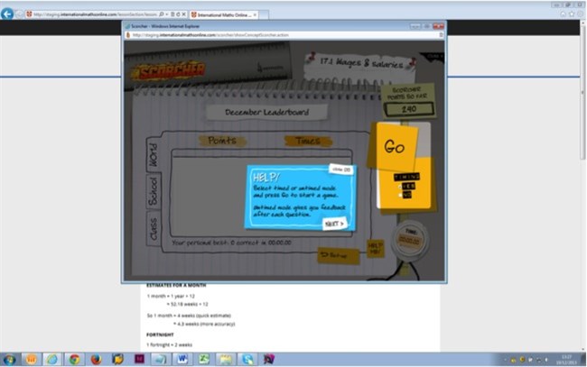Click the system tray clock
Screen dimensions: 587x367
566,360
